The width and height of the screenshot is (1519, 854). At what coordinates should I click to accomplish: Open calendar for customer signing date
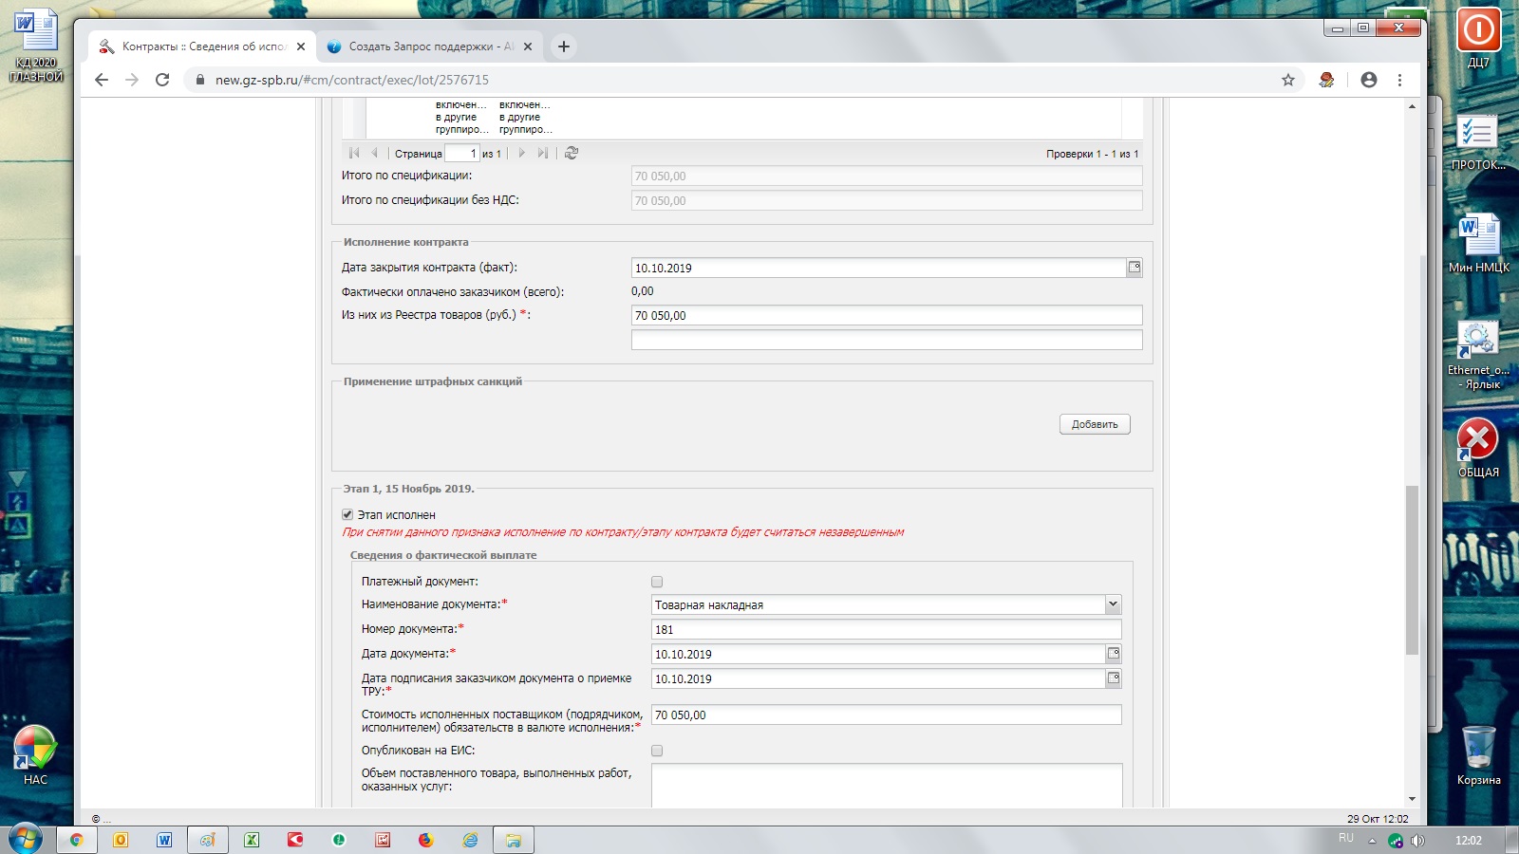tap(1114, 678)
